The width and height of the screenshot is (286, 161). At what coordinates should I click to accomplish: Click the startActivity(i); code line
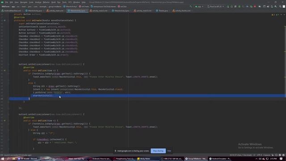[x=43, y=96]
